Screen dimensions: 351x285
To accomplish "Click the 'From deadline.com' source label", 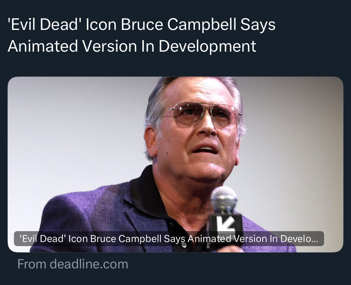I will tap(73, 264).
